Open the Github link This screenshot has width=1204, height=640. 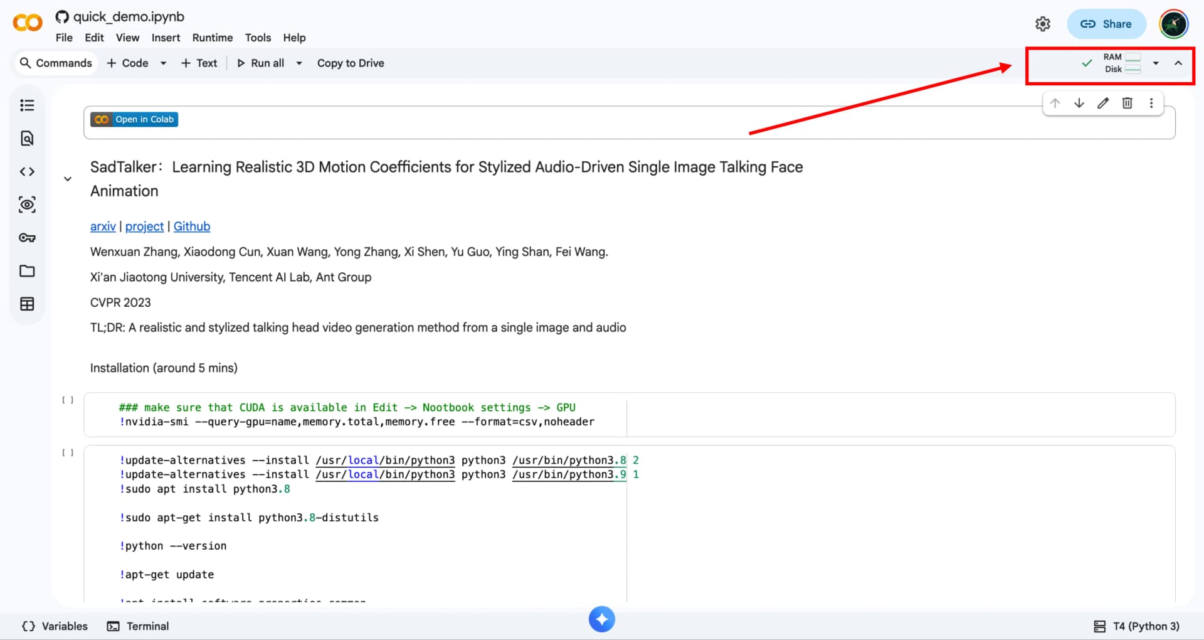tap(192, 227)
